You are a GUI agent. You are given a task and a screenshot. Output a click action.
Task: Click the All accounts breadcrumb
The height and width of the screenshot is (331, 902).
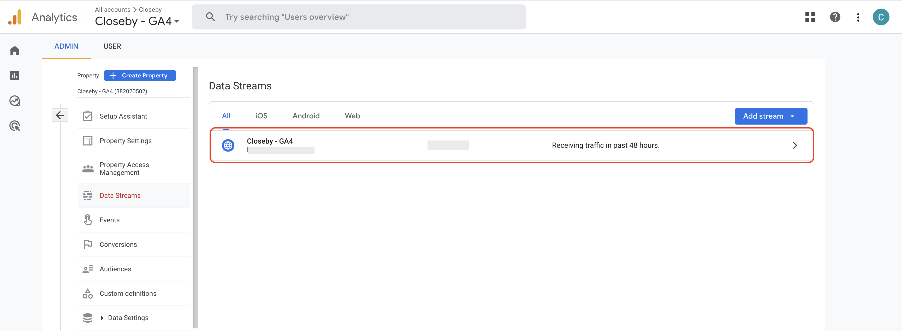112,9
